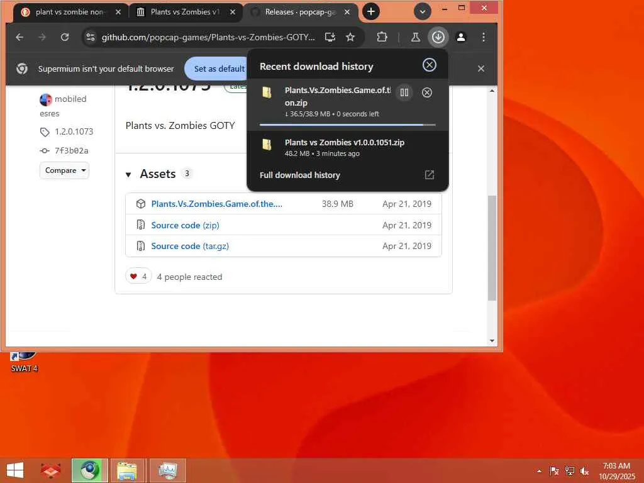The image size is (644, 483).
Task: Open the Action Center flag icon
Action: pyautogui.click(x=553, y=470)
